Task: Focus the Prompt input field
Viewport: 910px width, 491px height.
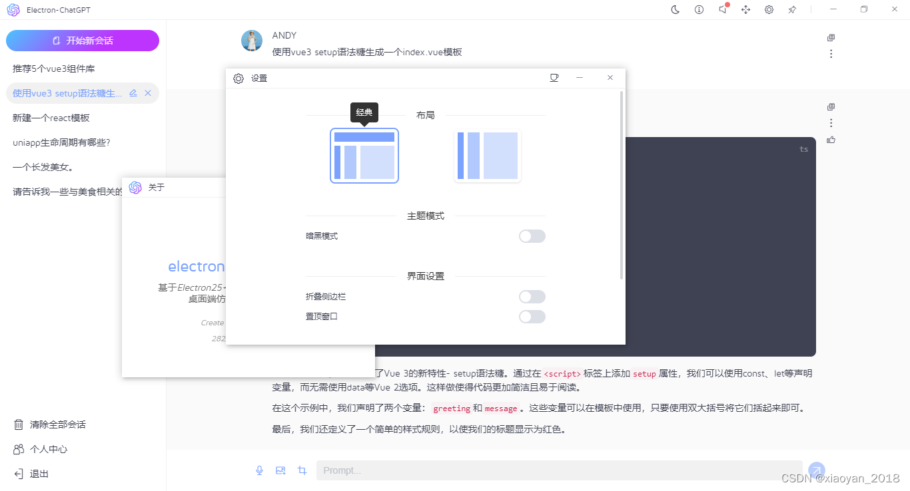Action: (560, 470)
